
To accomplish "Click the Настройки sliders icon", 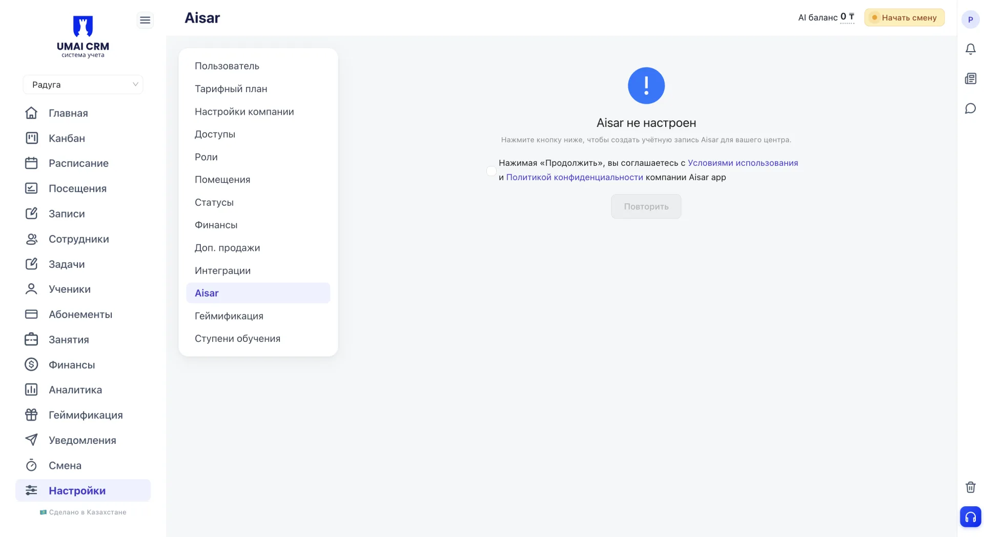I will point(31,490).
